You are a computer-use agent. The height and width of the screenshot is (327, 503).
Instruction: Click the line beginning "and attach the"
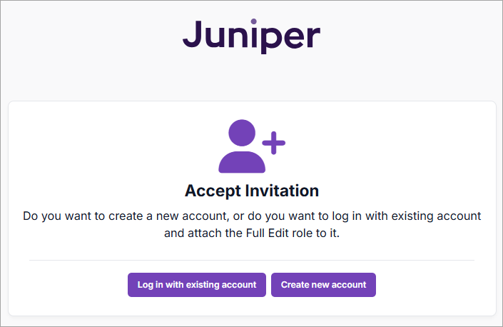pos(251,233)
